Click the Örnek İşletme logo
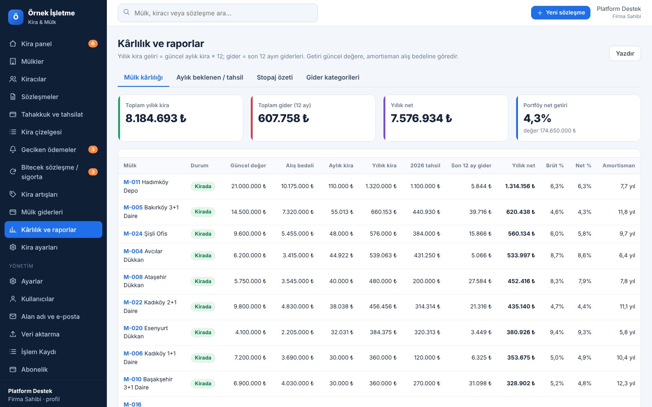The height and width of the screenshot is (407, 652). tap(16, 17)
